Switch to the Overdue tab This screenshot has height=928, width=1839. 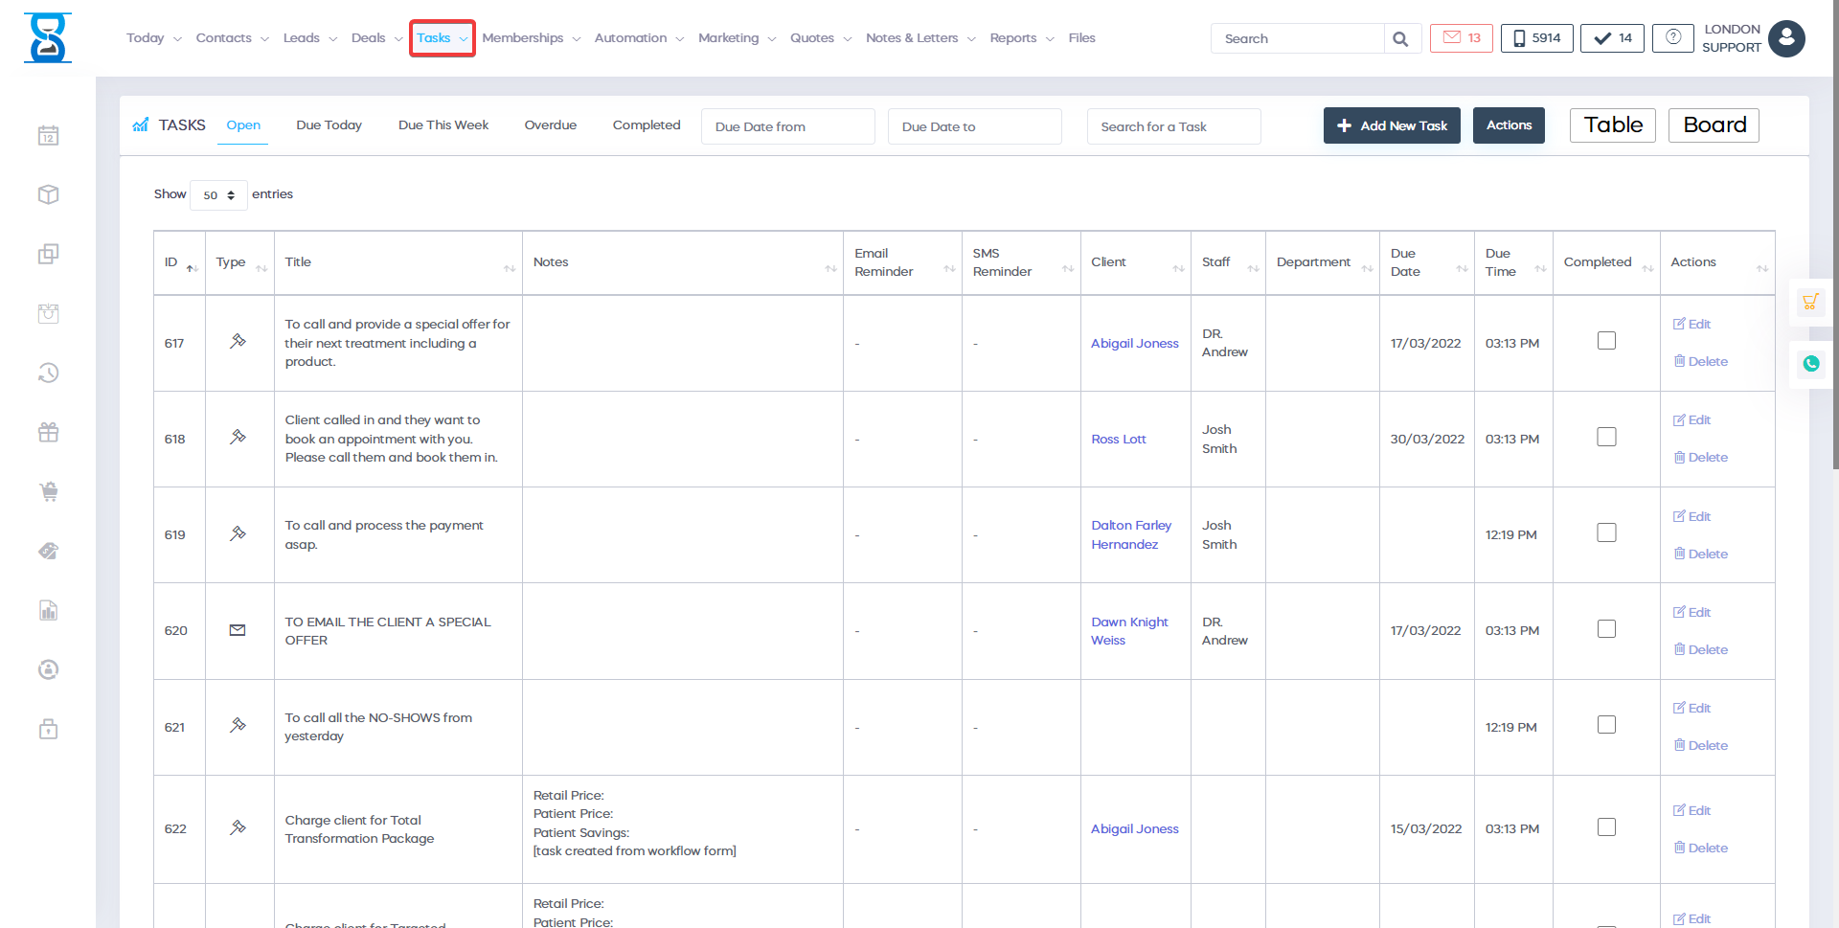click(x=550, y=125)
